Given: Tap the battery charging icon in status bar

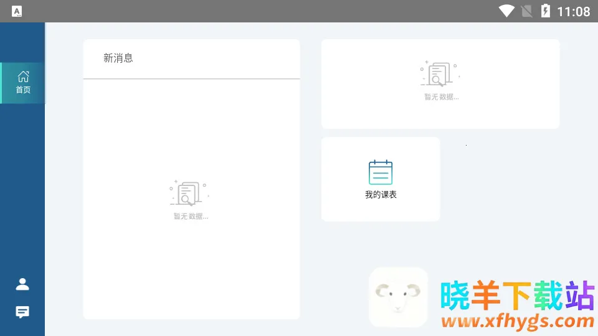Looking at the screenshot, I should point(546,11).
